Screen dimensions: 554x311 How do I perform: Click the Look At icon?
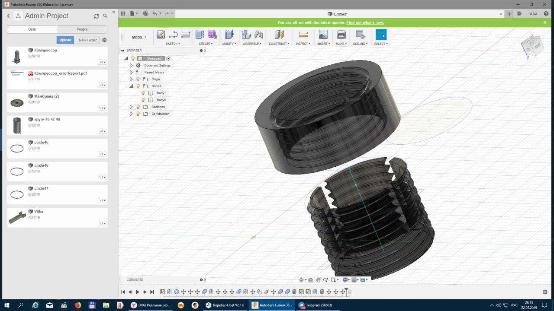[x=310, y=280]
